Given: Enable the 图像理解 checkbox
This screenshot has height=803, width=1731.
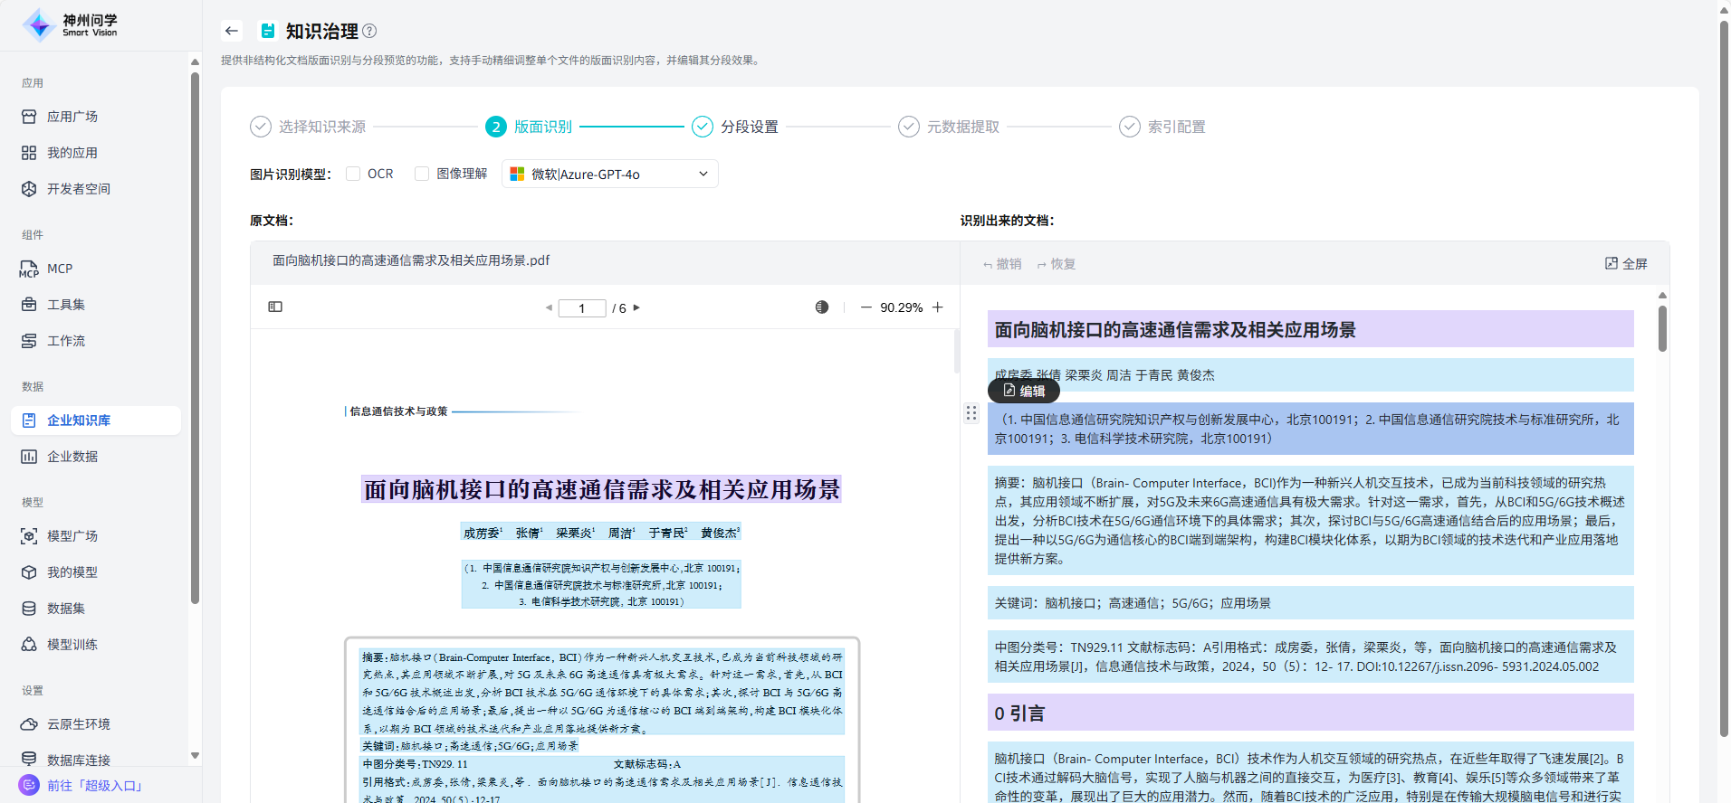Looking at the screenshot, I should (x=422, y=174).
